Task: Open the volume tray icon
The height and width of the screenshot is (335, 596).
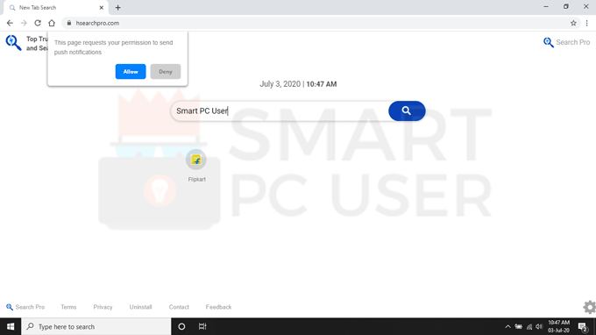Action: coord(539,326)
